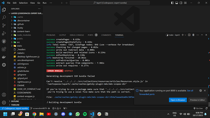Toggle secondary side bar visibility

pos(181,3)
